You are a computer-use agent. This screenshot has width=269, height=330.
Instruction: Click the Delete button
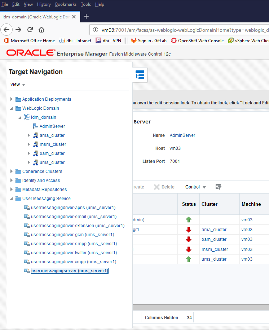[164, 187]
